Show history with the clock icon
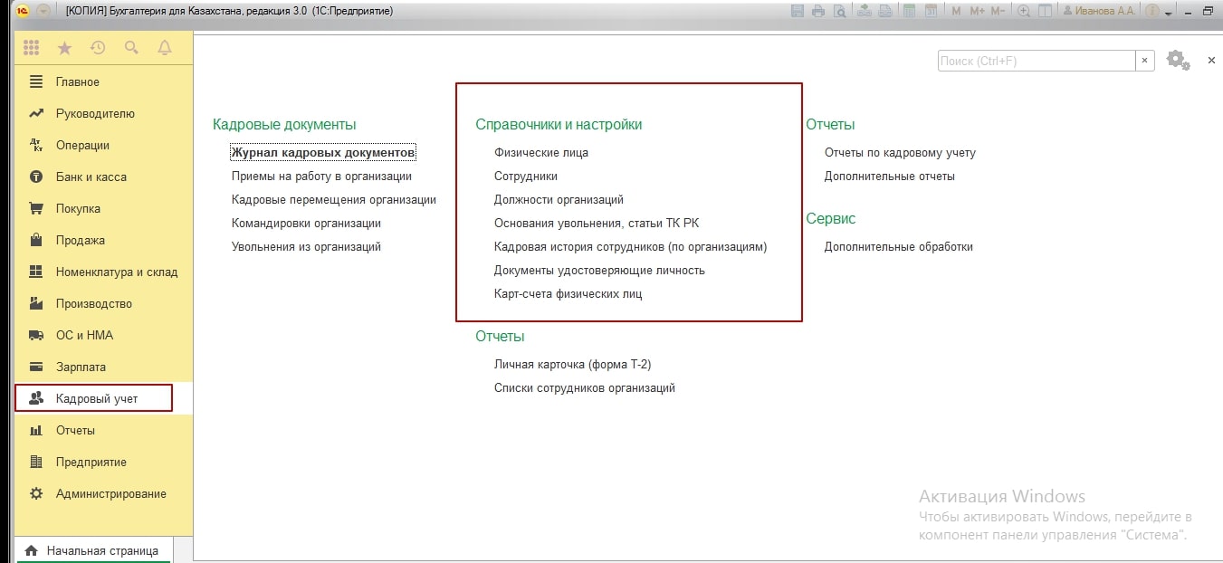Viewport: 1223px width, 563px height. coord(98,48)
